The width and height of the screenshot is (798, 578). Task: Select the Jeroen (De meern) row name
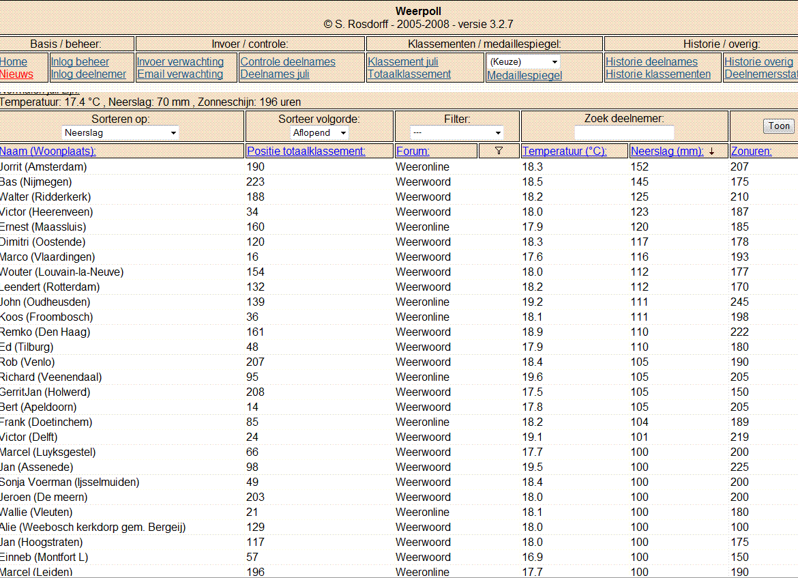(44, 497)
